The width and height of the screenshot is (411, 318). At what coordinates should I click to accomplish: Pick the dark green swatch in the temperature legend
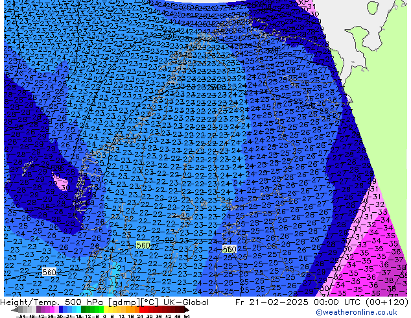(84, 309)
